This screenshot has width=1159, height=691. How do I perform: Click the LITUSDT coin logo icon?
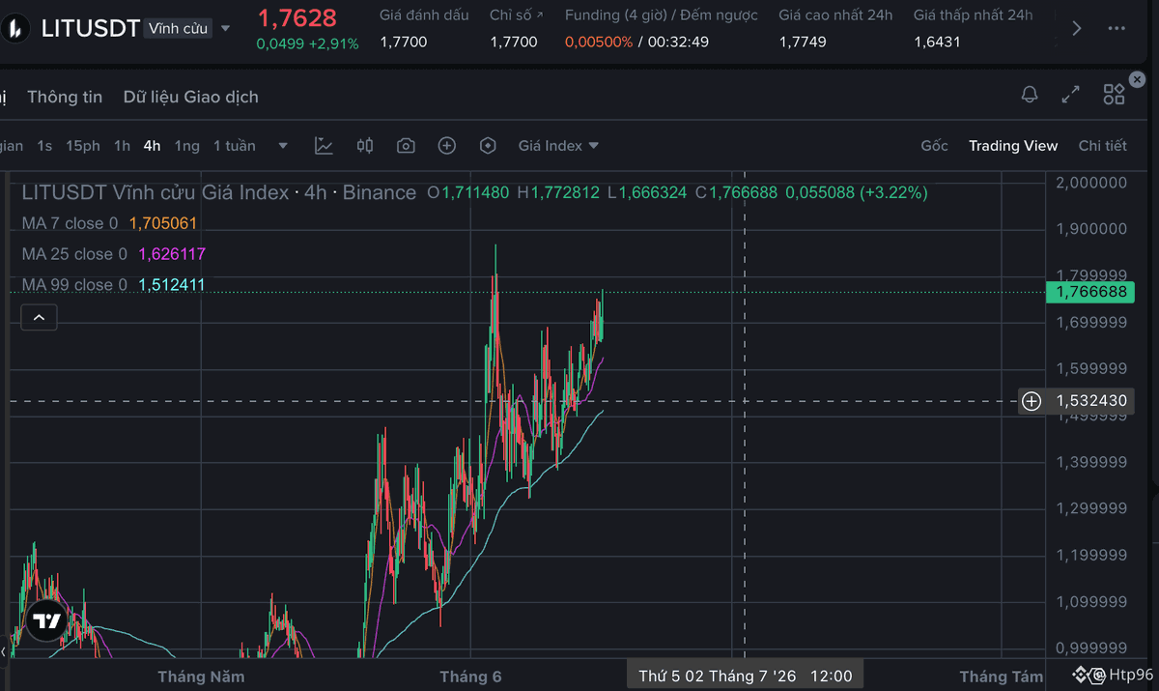(x=15, y=28)
